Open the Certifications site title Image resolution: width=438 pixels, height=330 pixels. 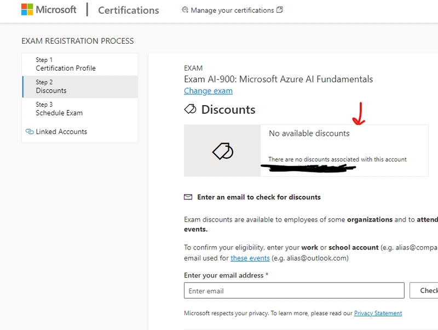click(x=128, y=10)
